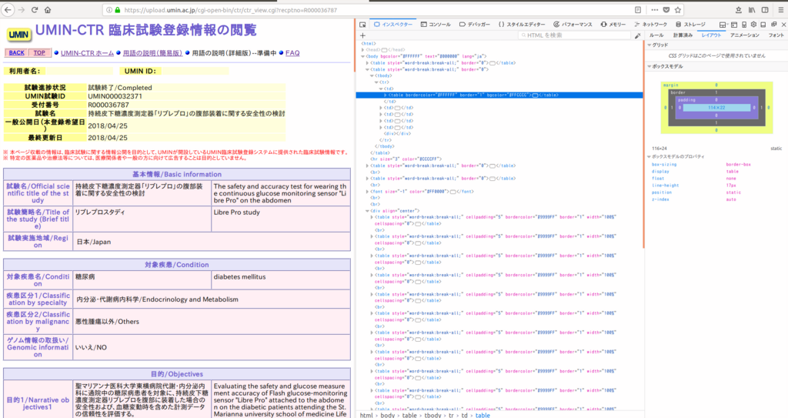788x418 pixels.
Task: Open the デバッガー tab
Action: tap(475, 24)
